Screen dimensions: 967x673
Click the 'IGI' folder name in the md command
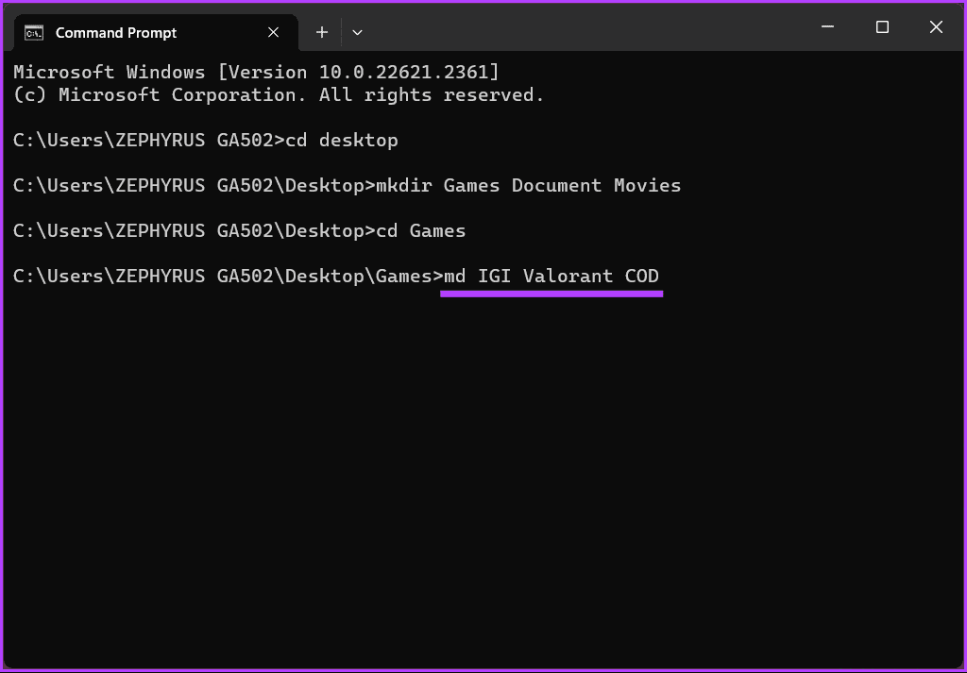[494, 277]
